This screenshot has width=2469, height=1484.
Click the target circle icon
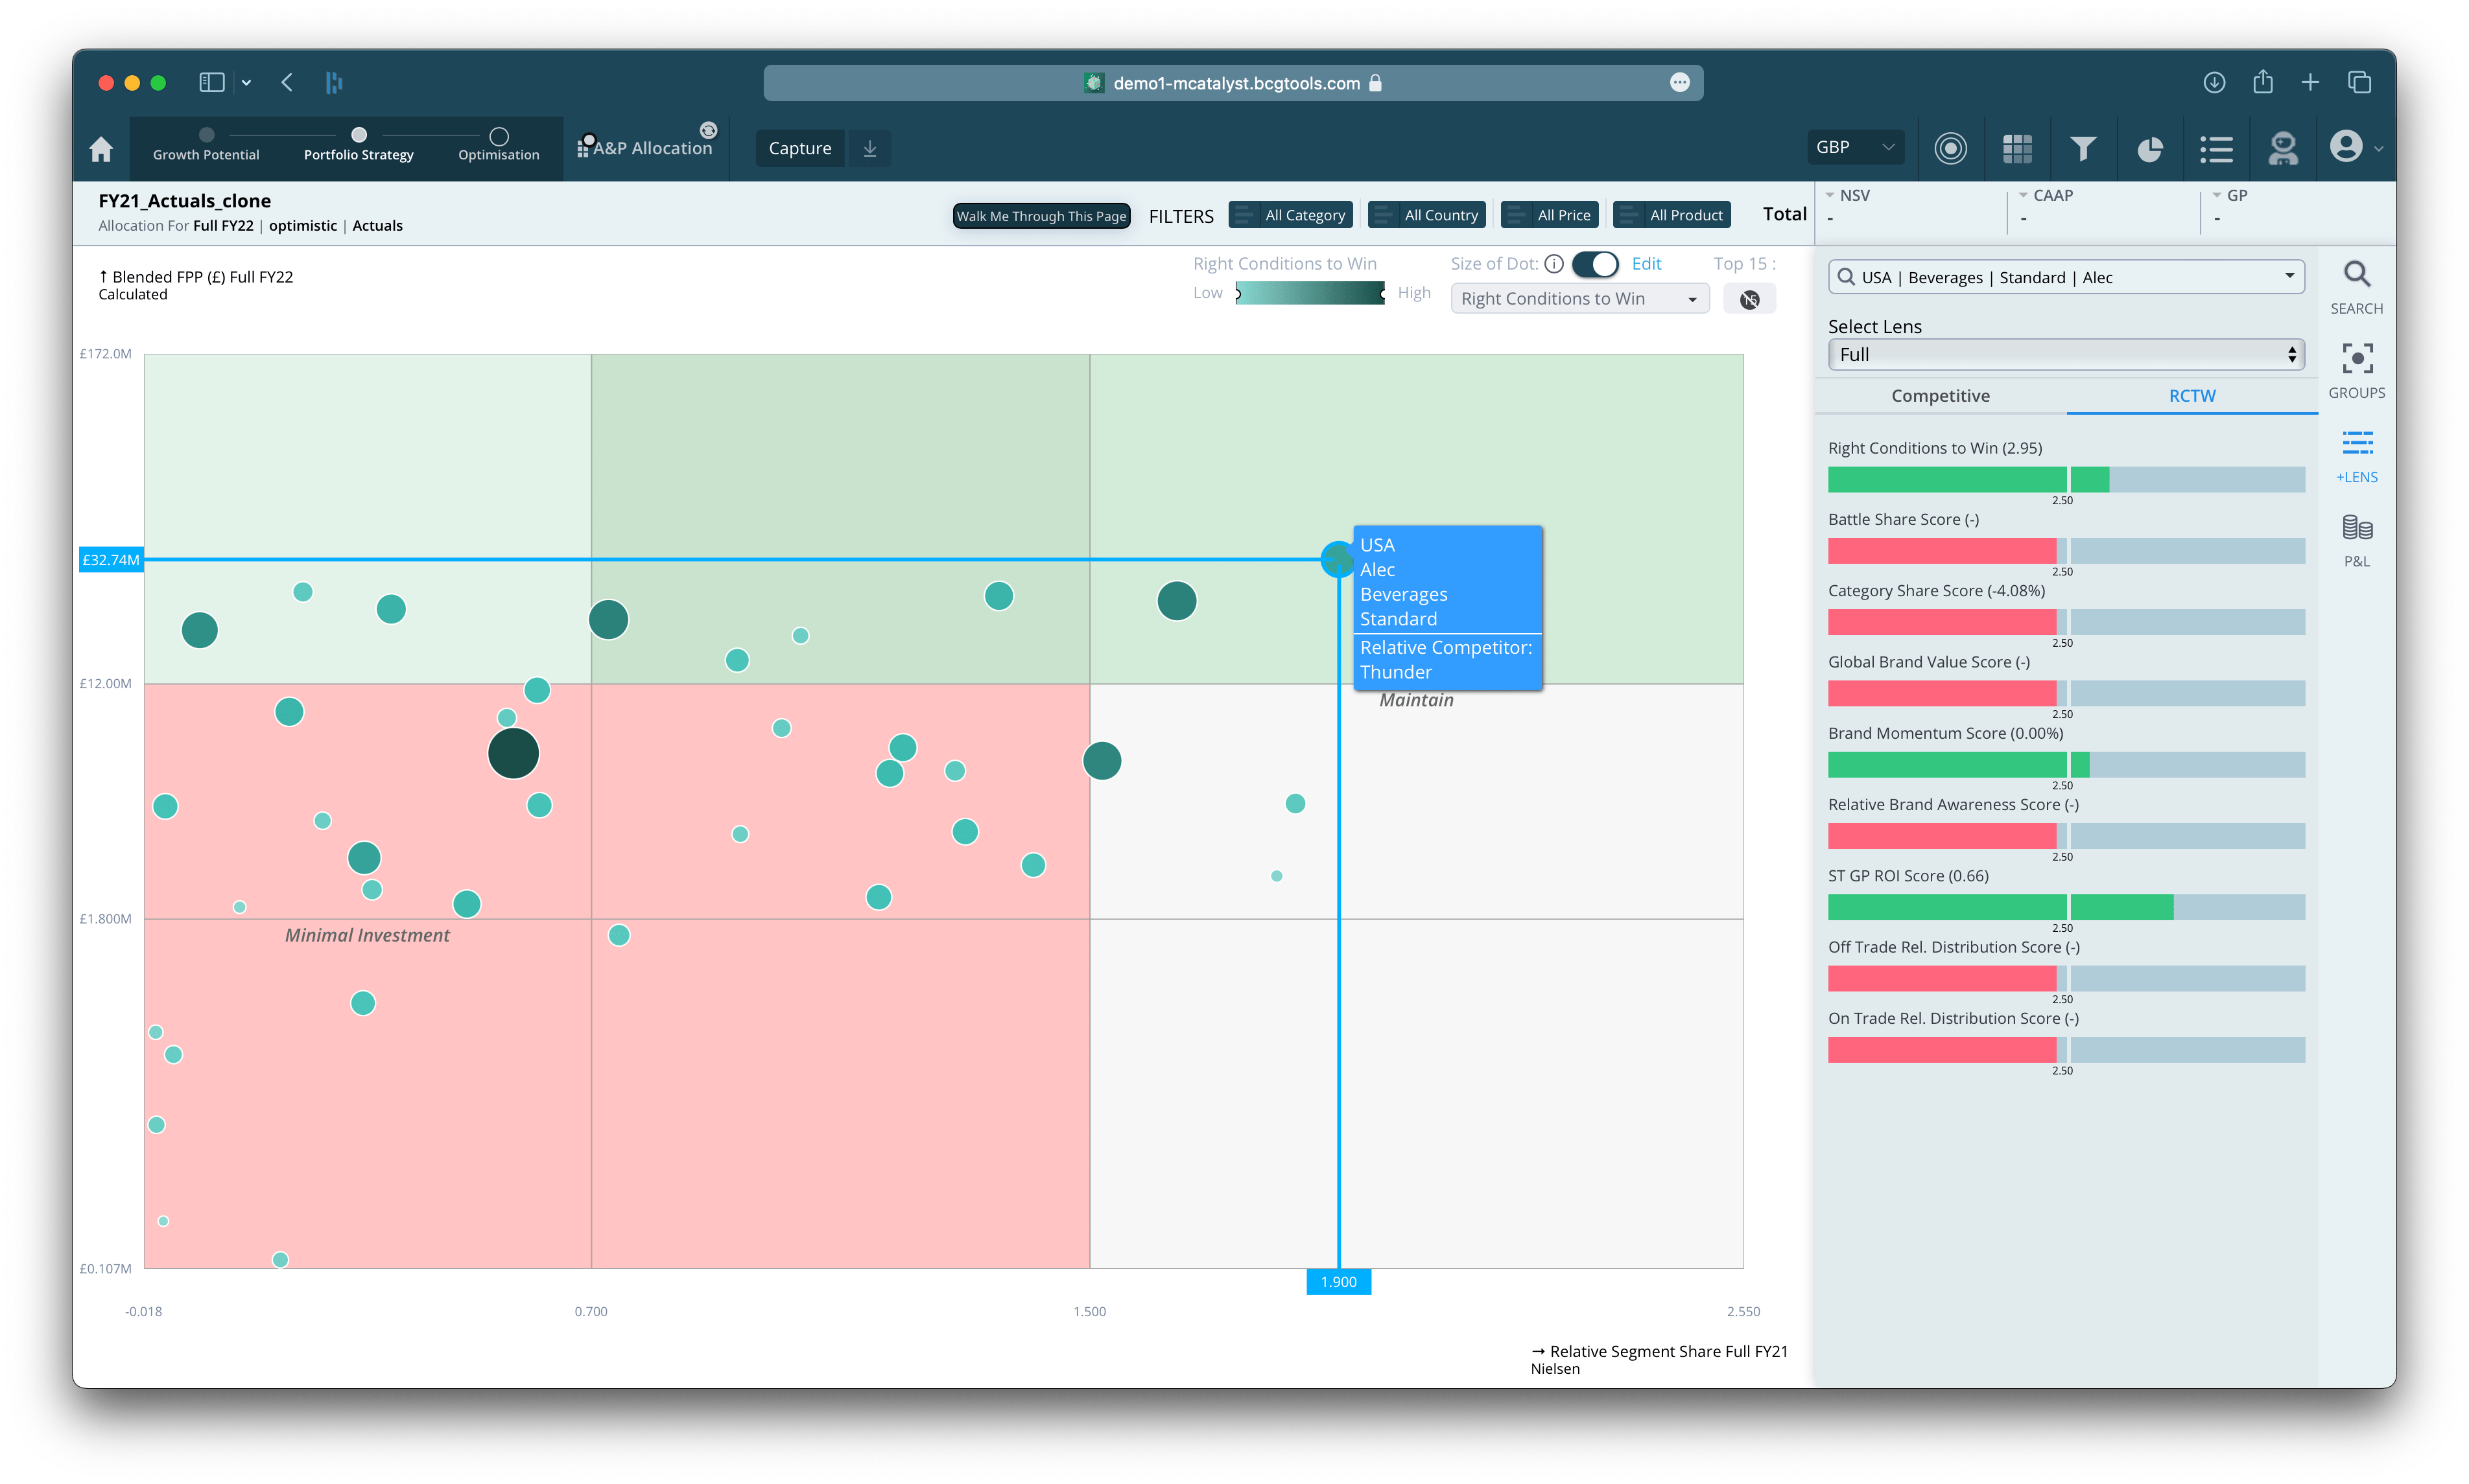1950,149
